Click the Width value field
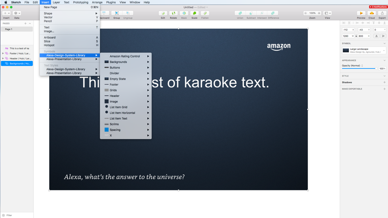This screenshot has height=218, width=388. 349,36
